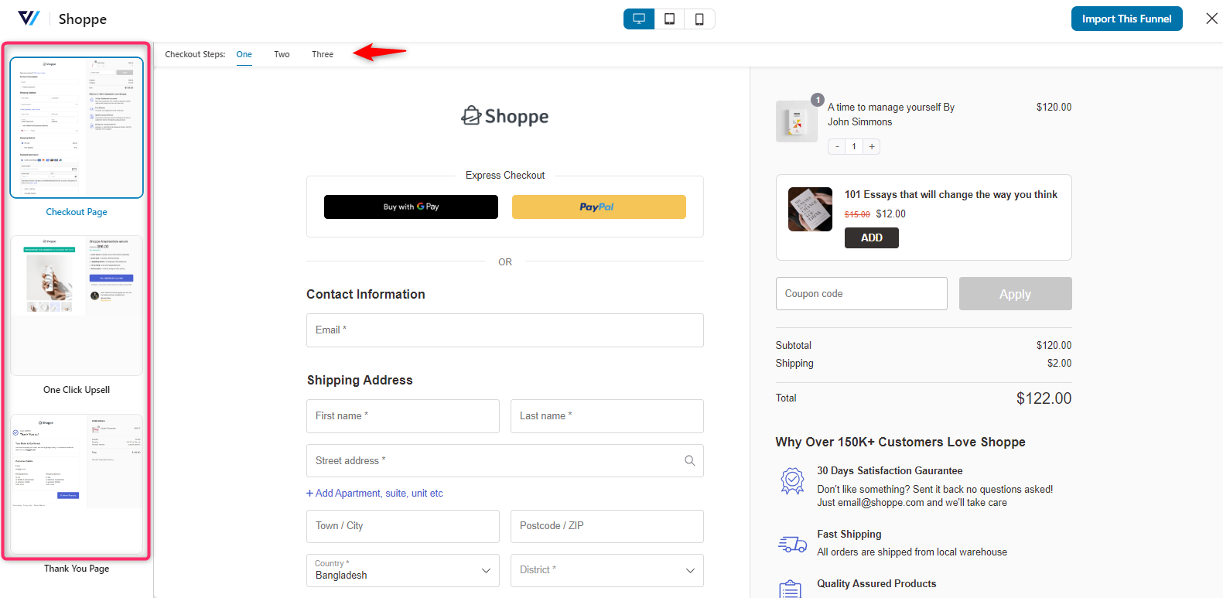Click the fast shipping truck icon
The width and height of the screenshot is (1223, 598).
(x=792, y=544)
